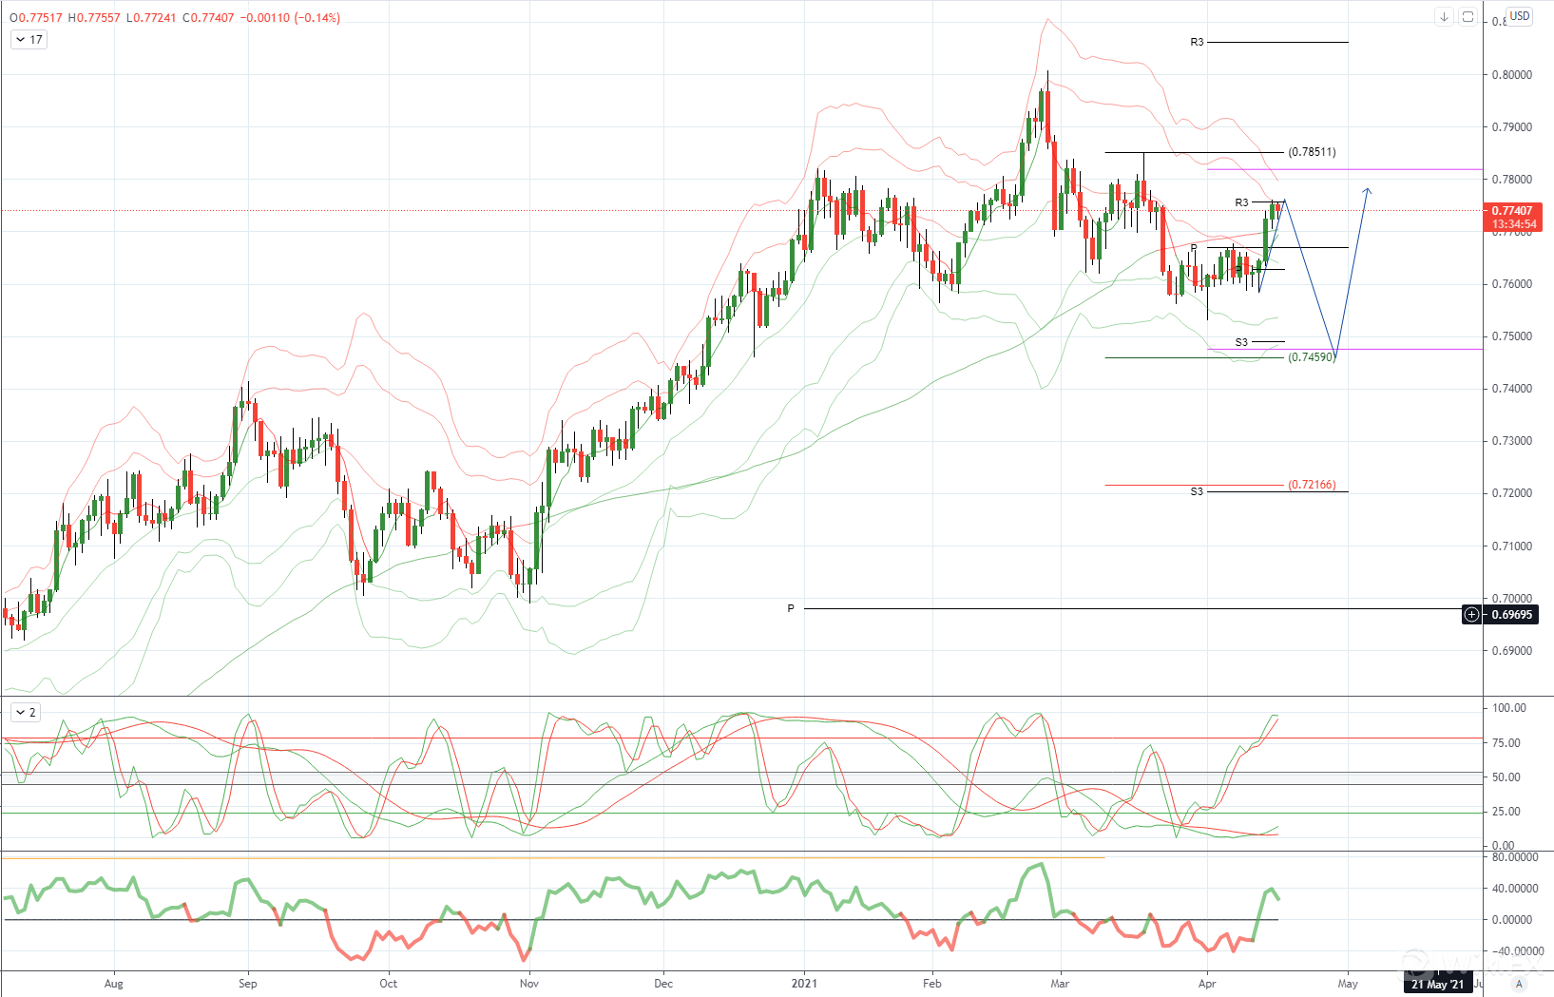Click the Apr label on time axis
Image resolution: width=1554 pixels, height=997 pixels.
[x=1207, y=984]
